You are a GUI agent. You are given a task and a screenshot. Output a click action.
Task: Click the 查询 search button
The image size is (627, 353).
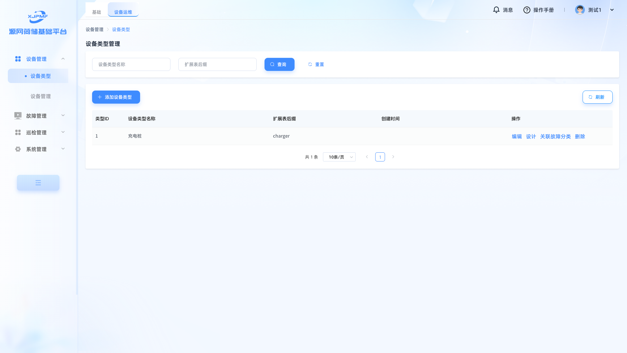tap(279, 64)
